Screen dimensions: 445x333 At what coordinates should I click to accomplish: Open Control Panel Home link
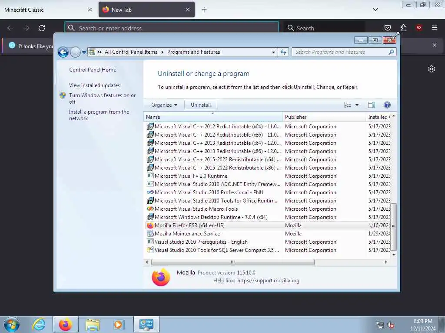tap(93, 70)
